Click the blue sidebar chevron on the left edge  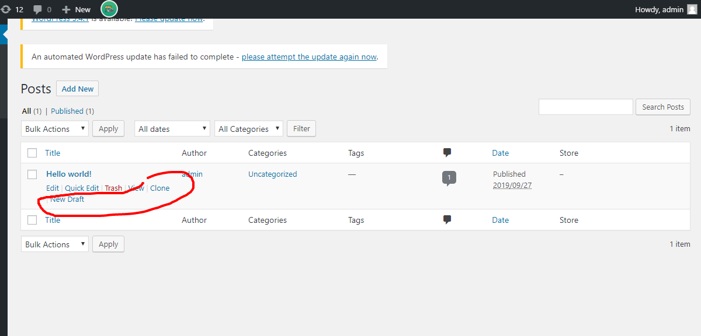[4, 33]
